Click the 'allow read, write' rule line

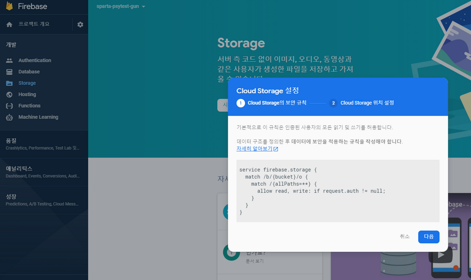321,191
